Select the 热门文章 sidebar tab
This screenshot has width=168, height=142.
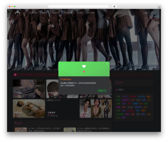click(119, 82)
